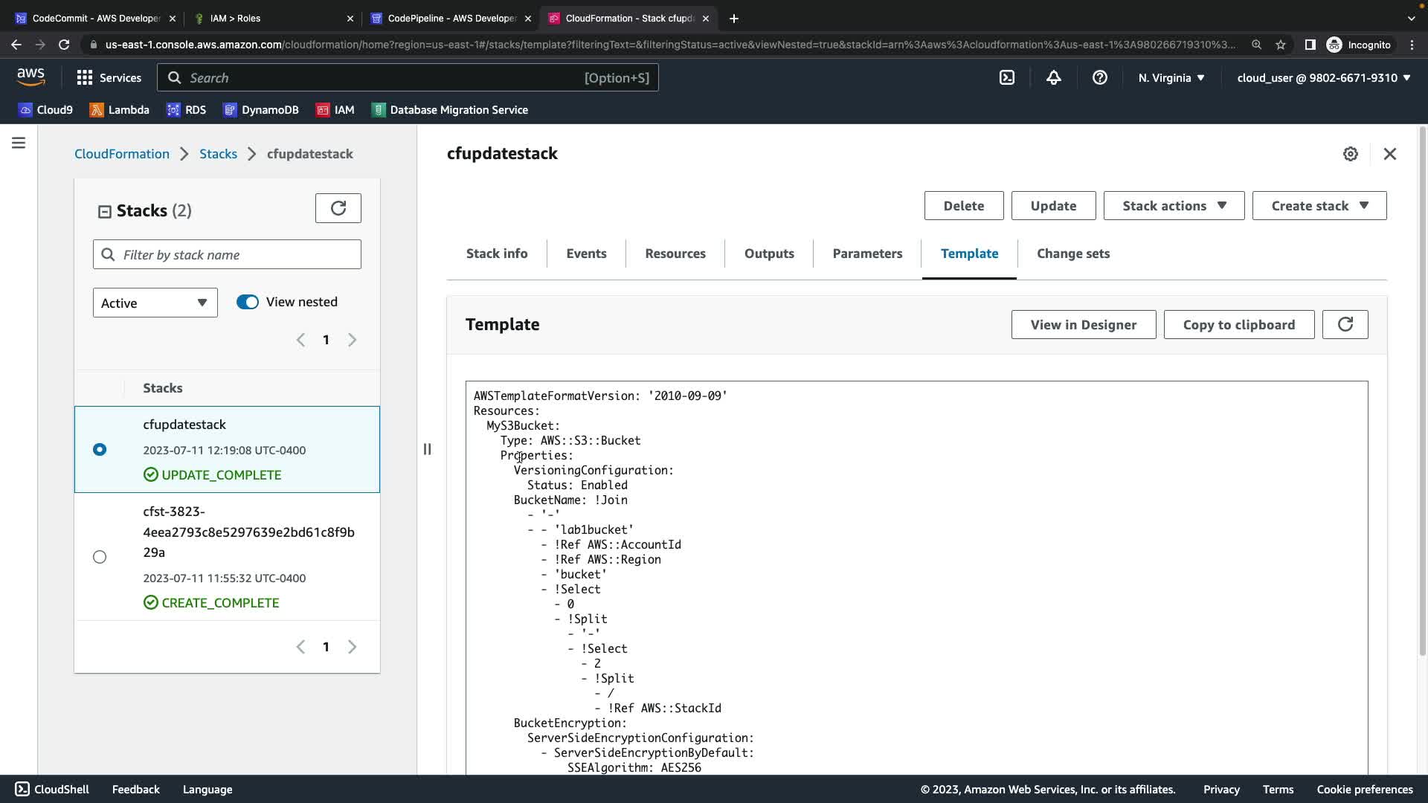
Task: Open the hamburger navigation menu
Action: [19, 143]
